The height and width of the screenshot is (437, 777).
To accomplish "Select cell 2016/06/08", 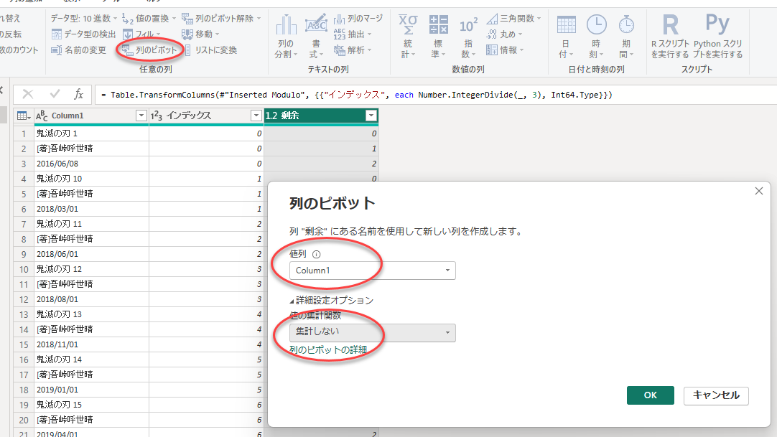I will click(91, 164).
